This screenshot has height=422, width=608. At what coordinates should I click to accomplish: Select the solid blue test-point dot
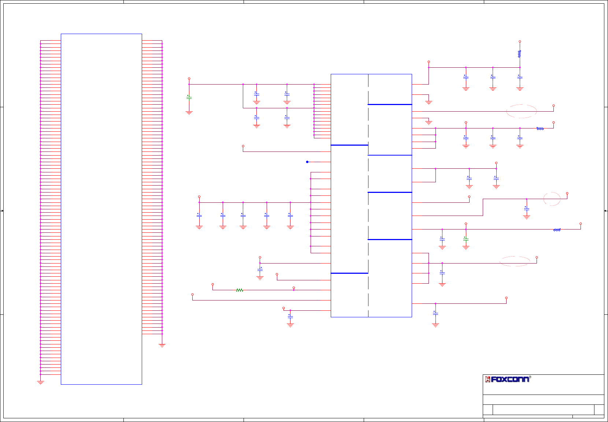pyautogui.click(x=307, y=162)
